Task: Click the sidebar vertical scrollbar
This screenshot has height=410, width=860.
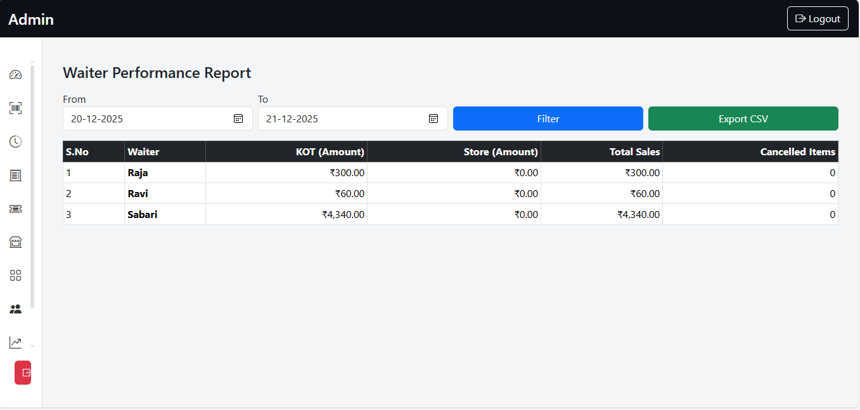Action: click(x=32, y=184)
